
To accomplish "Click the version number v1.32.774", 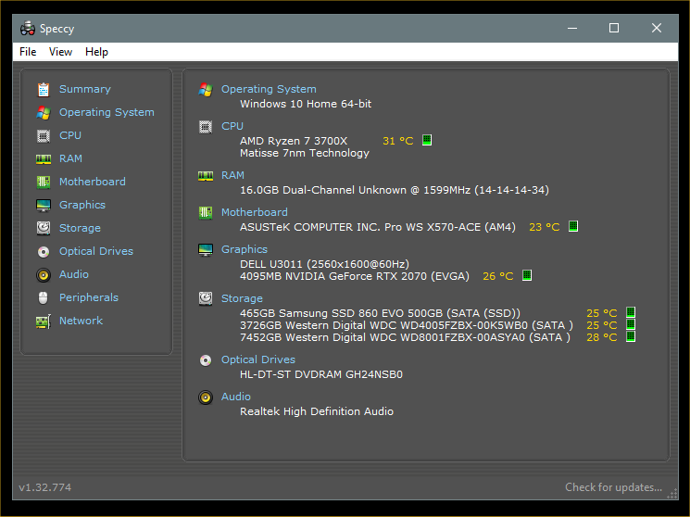I will pyautogui.click(x=44, y=487).
